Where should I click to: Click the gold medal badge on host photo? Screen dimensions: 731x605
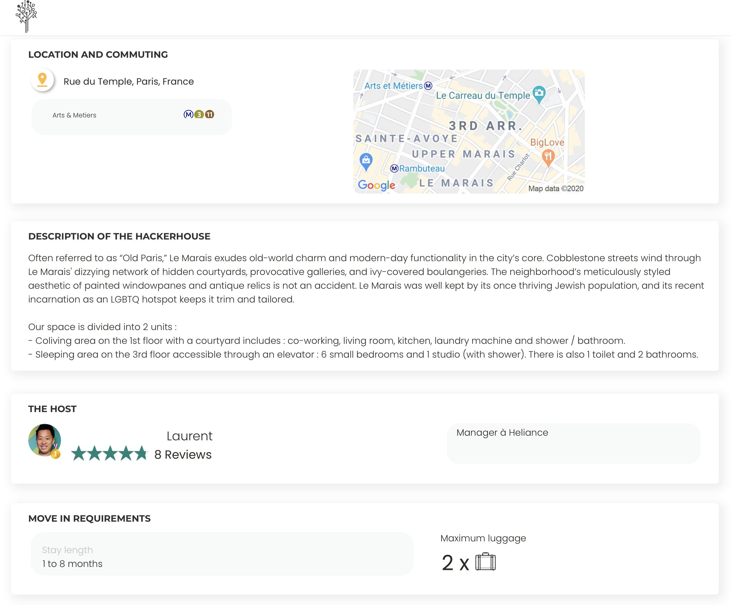(x=55, y=454)
